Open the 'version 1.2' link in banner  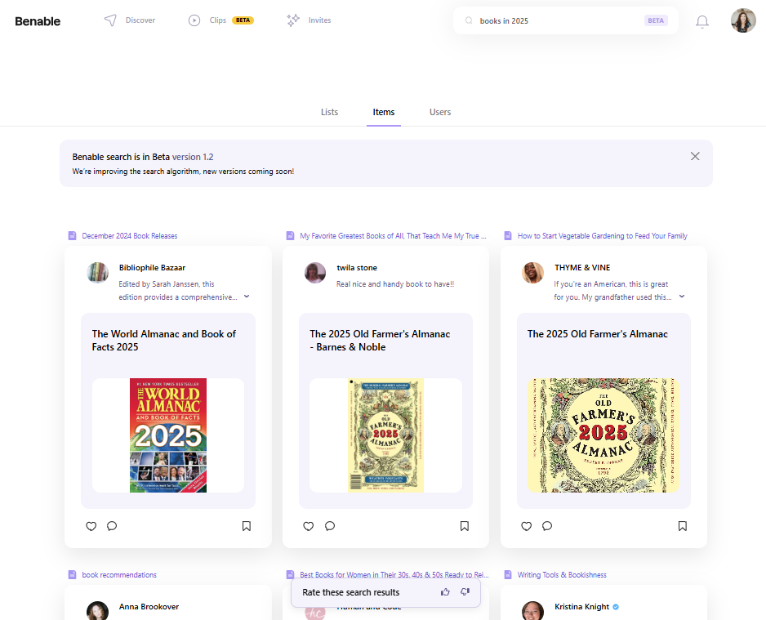click(x=193, y=157)
